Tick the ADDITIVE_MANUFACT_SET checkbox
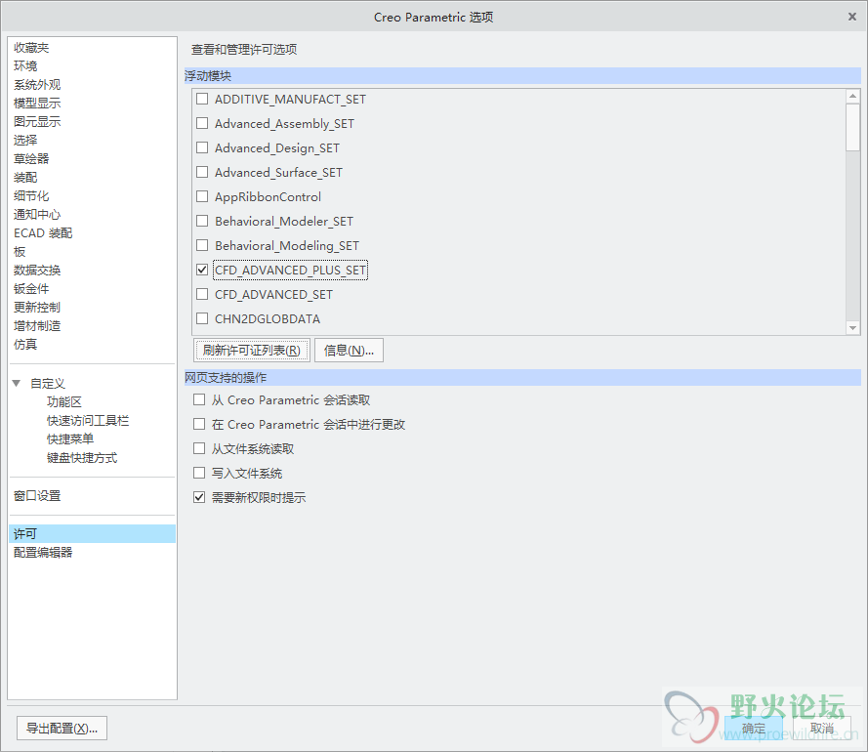The height and width of the screenshot is (752, 868). coord(202,99)
